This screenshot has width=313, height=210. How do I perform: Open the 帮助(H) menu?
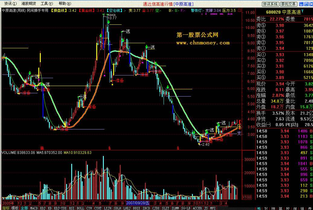point(65,4)
